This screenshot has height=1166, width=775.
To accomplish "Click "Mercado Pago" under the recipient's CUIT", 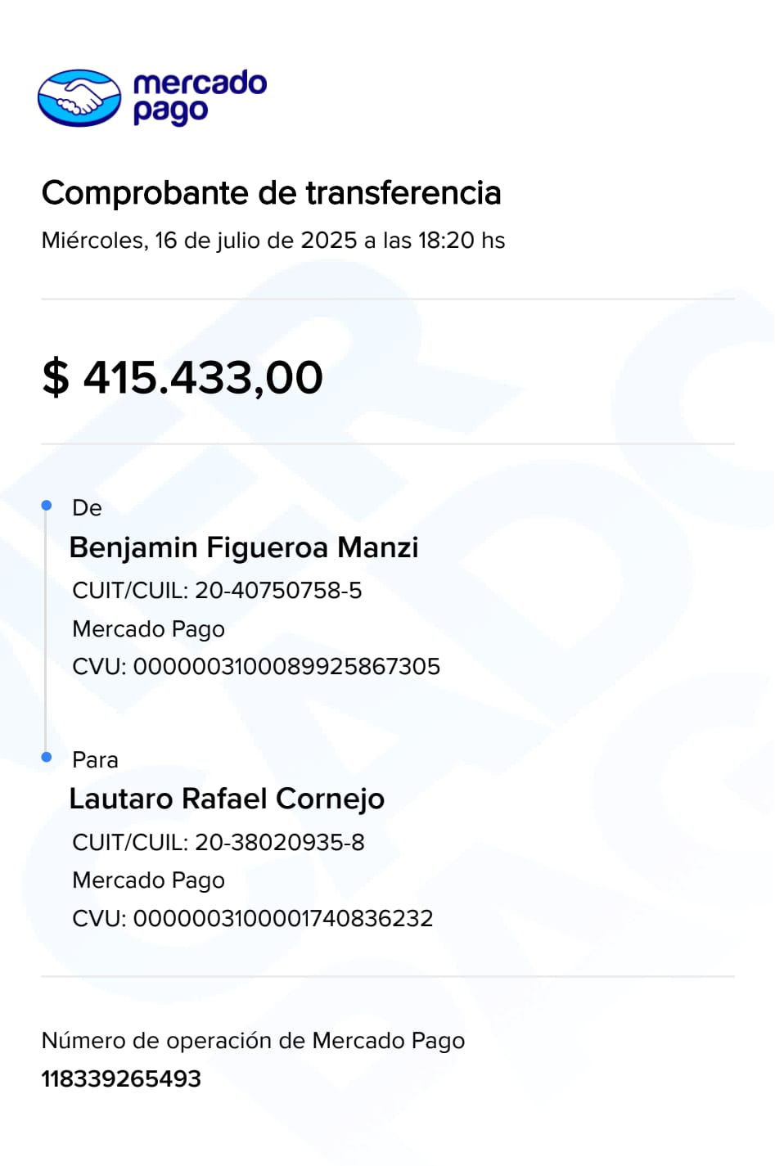I will point(148,880).
